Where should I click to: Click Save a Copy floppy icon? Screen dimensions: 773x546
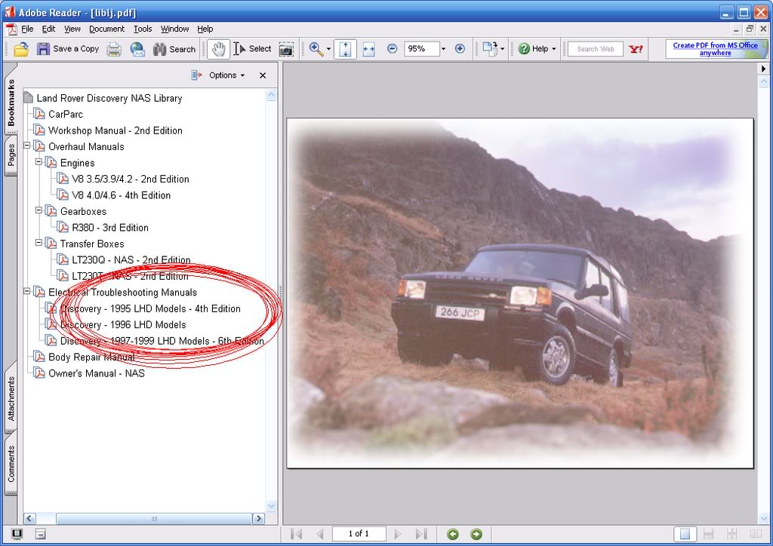[x=43, y=49]
